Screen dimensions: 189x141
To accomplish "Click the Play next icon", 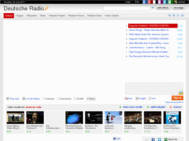I will pos(8,99).
